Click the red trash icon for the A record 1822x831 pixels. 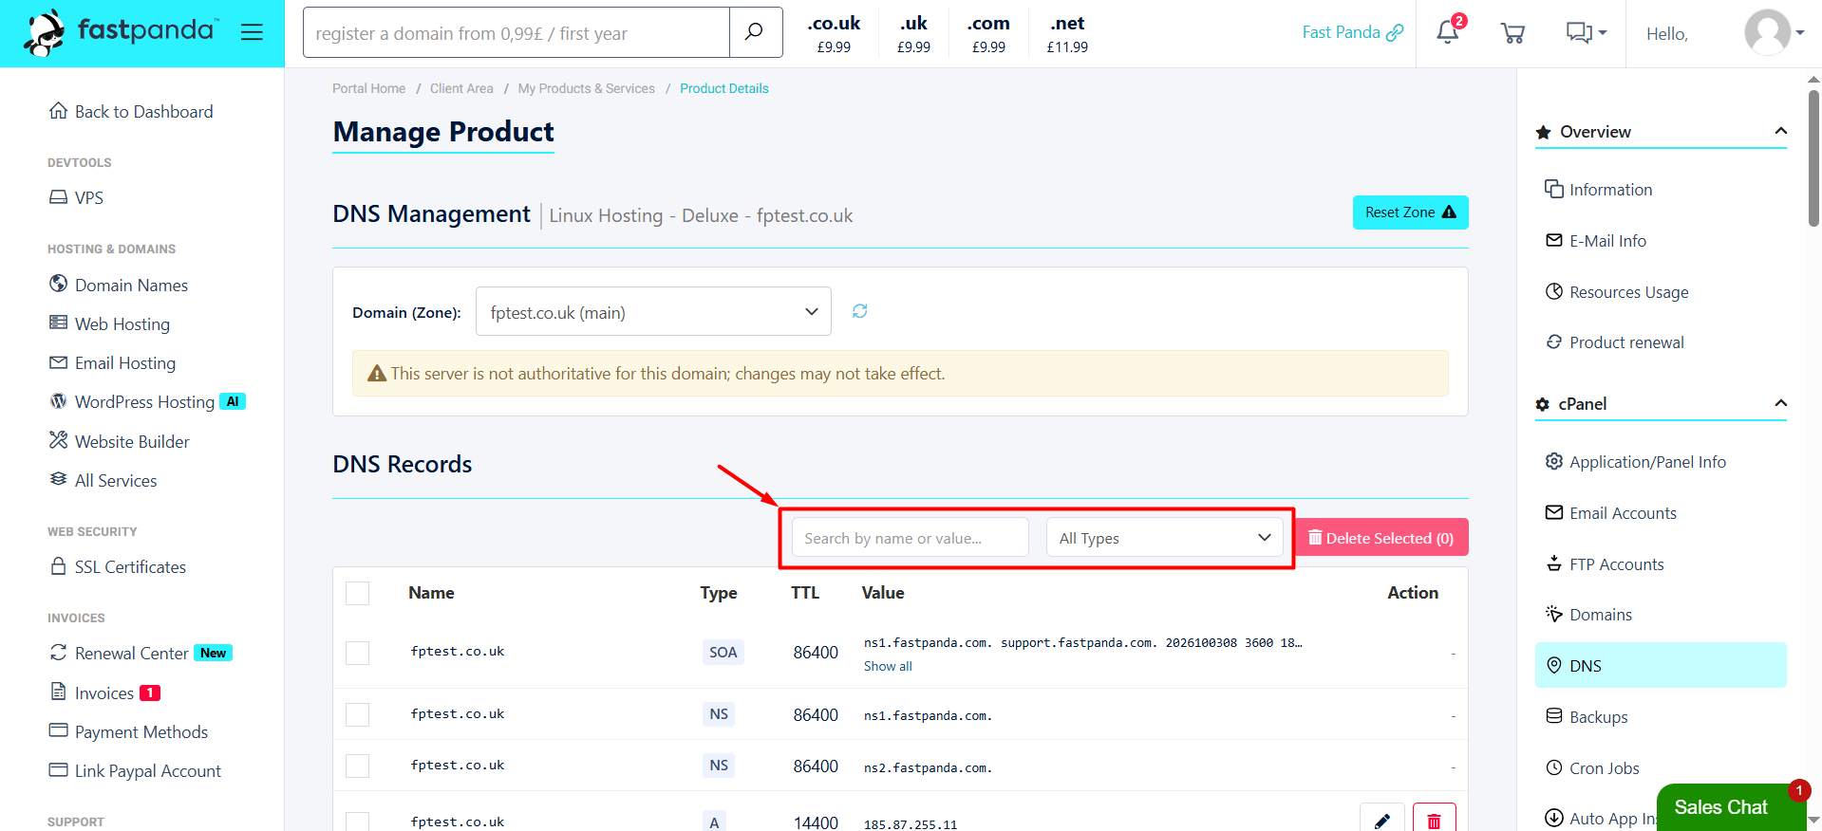pos(1434,820)
